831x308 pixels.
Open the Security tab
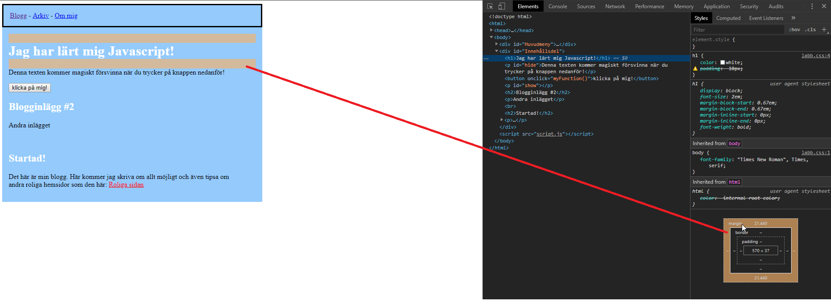click(x=749, y=6)
